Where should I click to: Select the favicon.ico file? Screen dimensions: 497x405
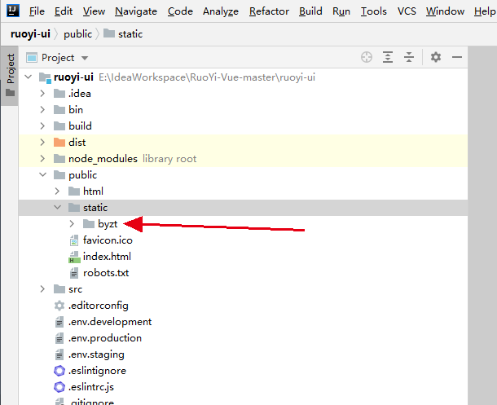(107, 240)
